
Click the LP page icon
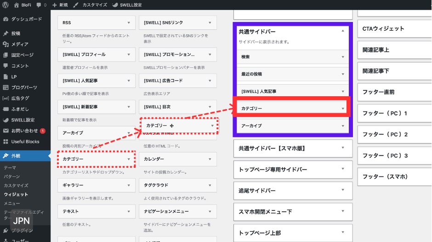point(6,77)
